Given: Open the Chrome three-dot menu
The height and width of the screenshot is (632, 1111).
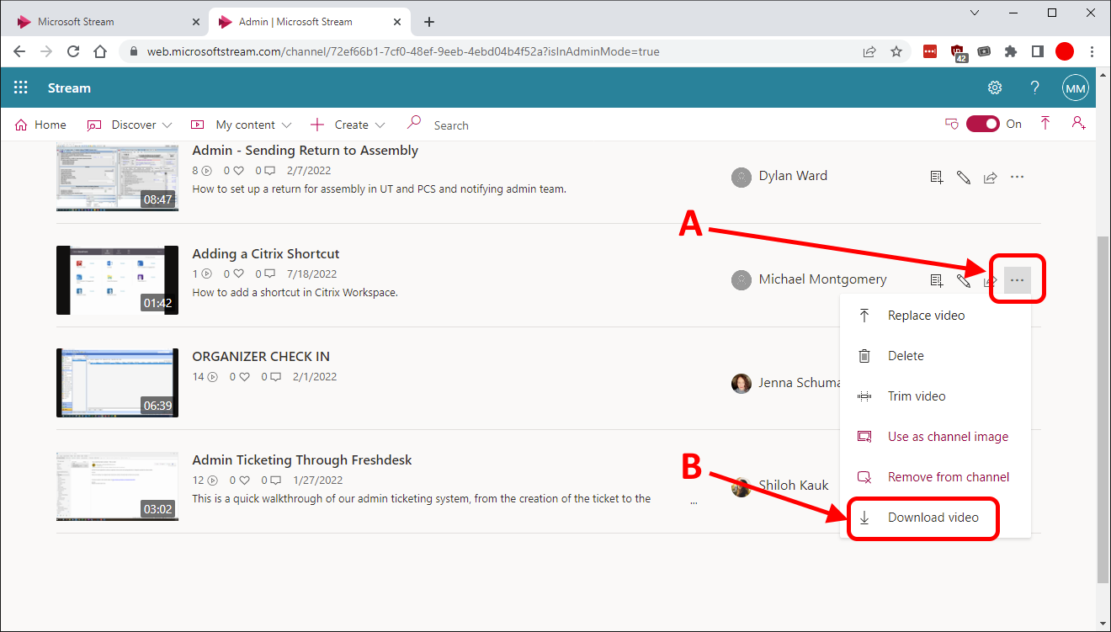Looking at the screenshot, I should click(x=1092, y=51).
